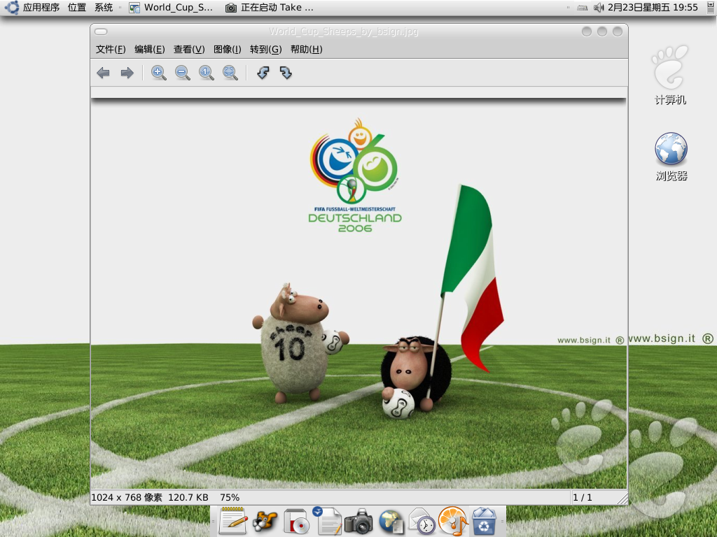Click the displayed World Cup sheep image
Viewport: 717px width, 537px height.
pos(358,292)
